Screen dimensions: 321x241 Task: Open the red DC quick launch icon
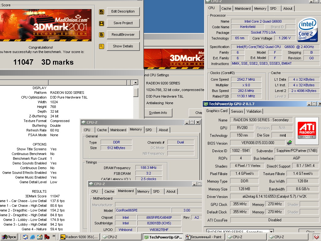[x=47, y=237]
